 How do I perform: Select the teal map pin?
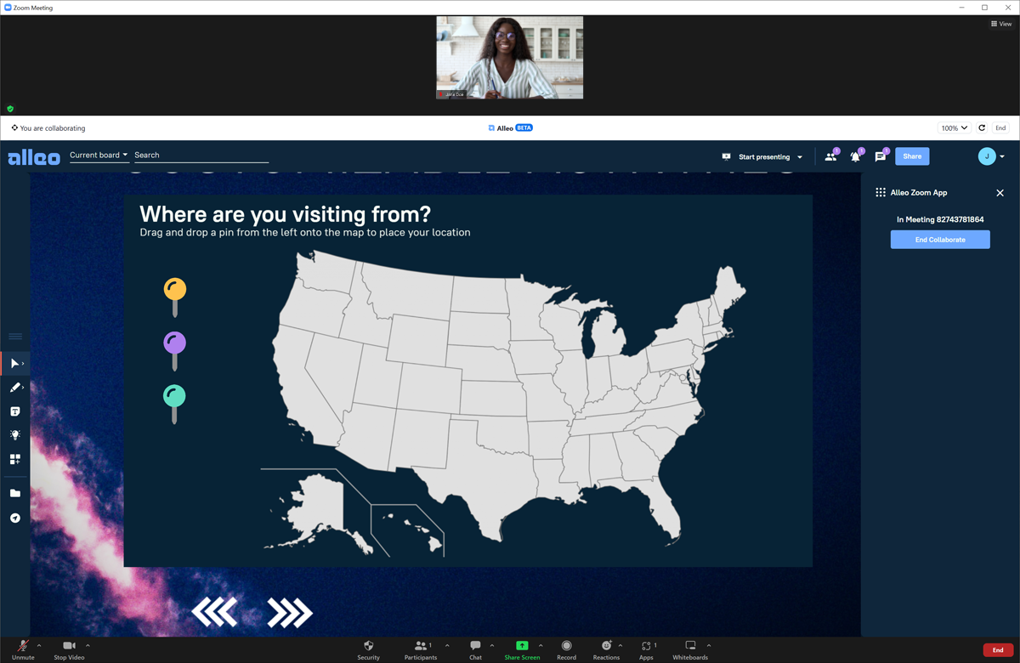coord(174,405)
